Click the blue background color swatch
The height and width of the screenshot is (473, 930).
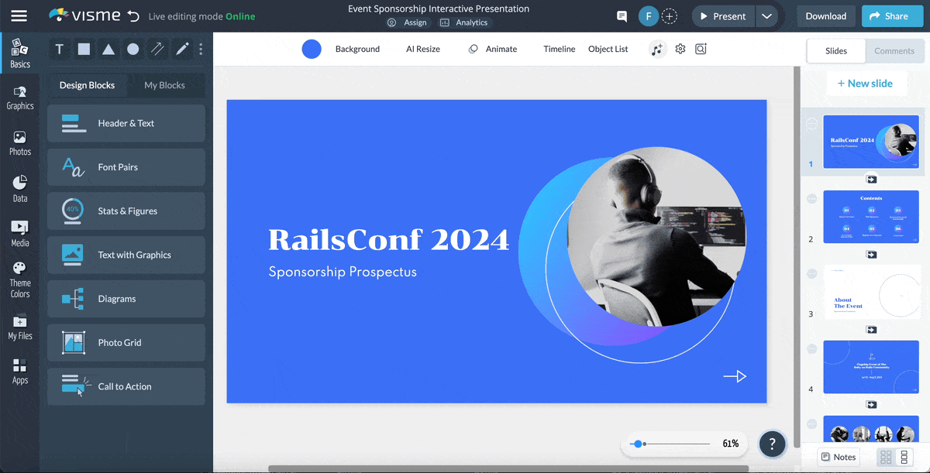pyautogui.click(x=312, y=49)
